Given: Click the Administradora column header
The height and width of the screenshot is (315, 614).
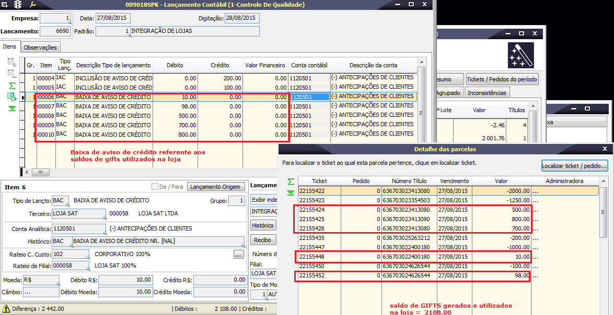Looking at the screenshot, I should pyautogui.click(x=564, y=181).
